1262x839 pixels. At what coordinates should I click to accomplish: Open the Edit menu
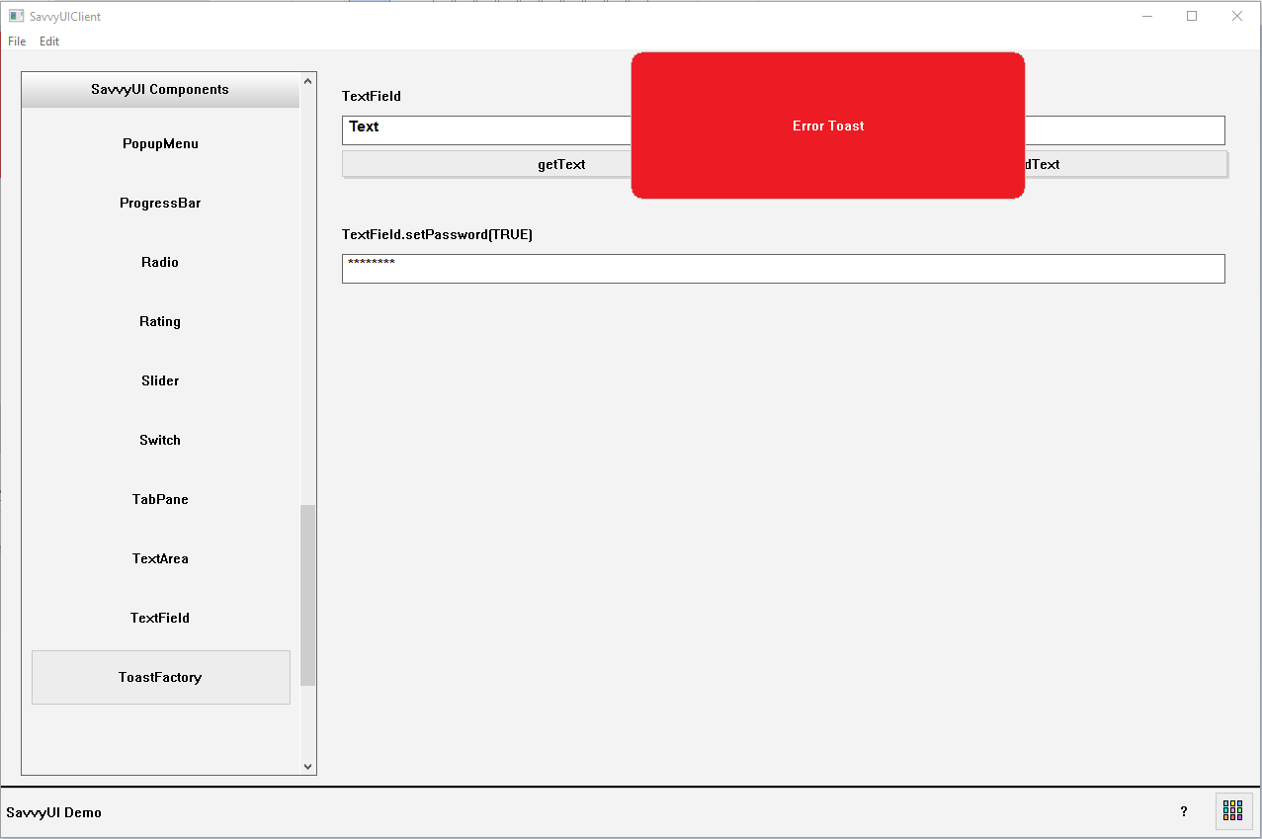coord(49,42)
